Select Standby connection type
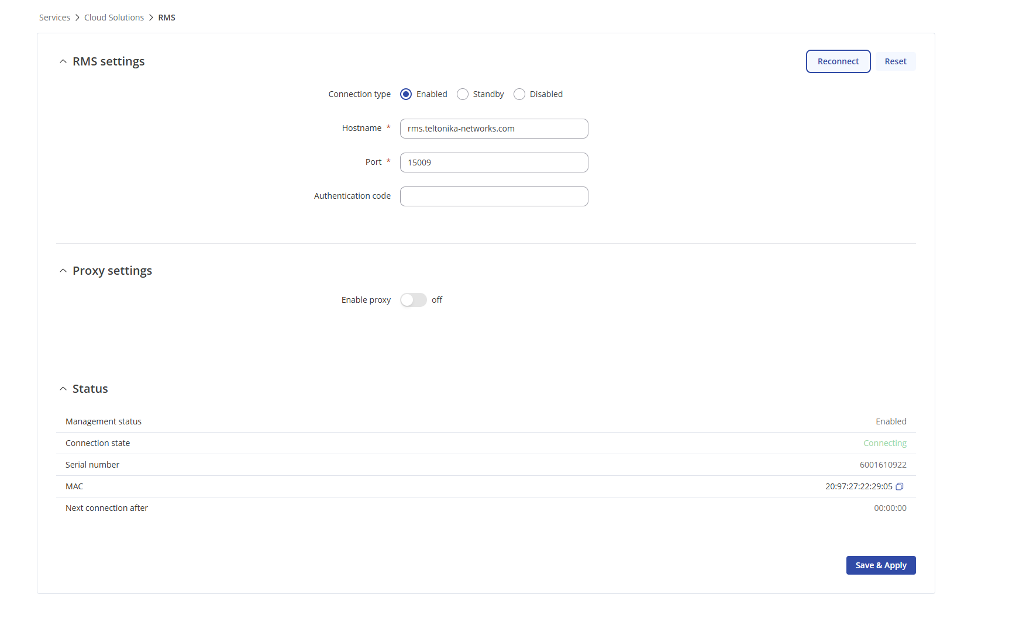Screen dimensions: 1009x629 463,94
